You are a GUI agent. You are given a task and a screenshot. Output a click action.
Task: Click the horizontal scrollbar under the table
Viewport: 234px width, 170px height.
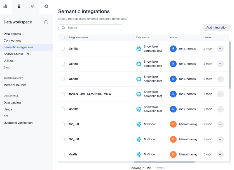point(164,162)
